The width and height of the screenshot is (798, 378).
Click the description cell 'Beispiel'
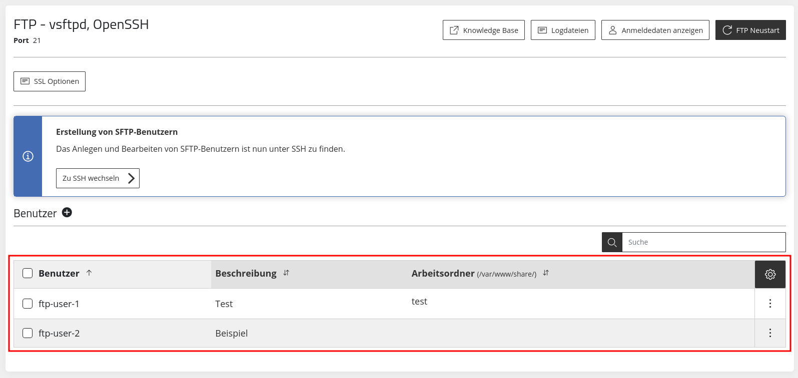pos(232,333)
